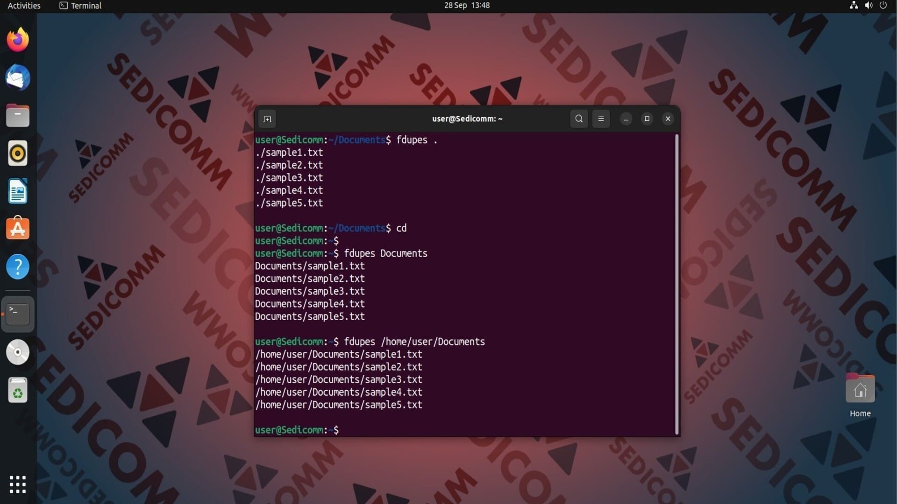Open the disc drive icon in dock
897x504 pixels.
[x=18, y=352]
